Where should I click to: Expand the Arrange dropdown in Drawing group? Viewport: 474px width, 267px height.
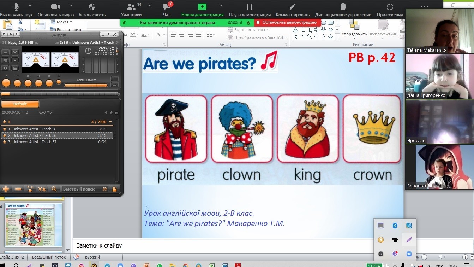click(354, 34)
